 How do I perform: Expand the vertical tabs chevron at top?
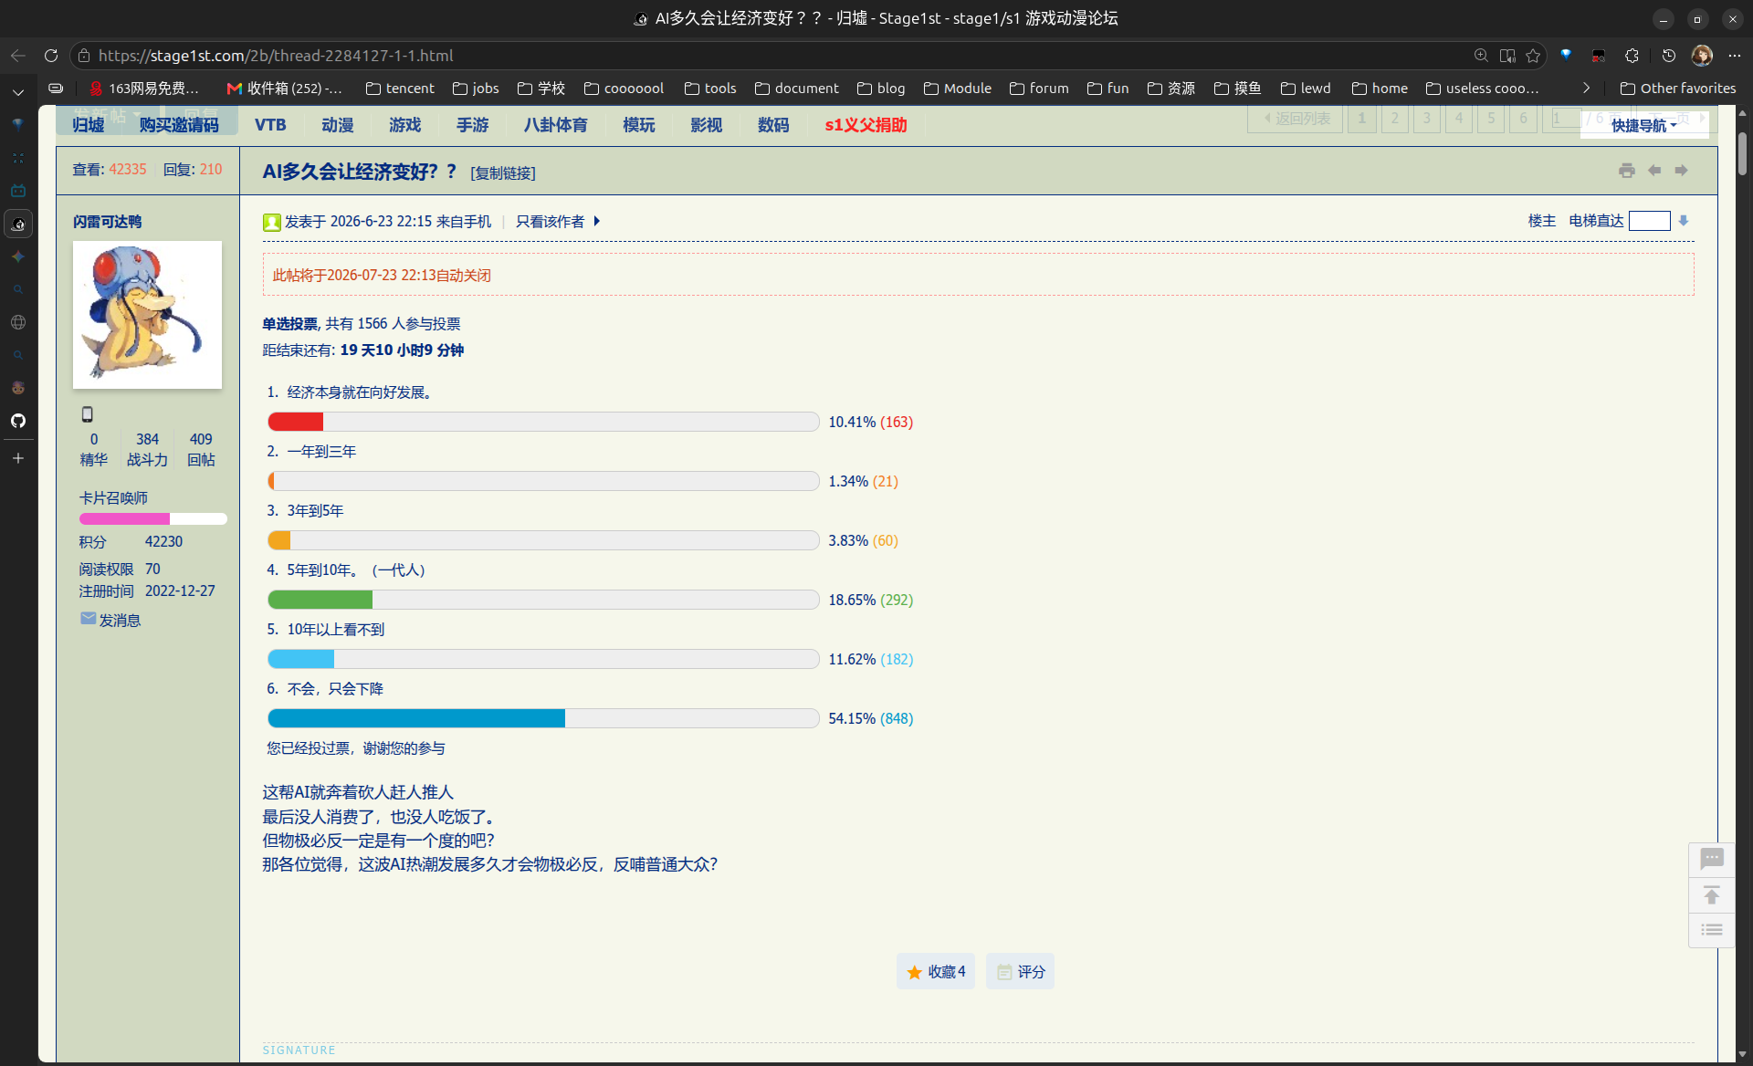pos(18,92)
